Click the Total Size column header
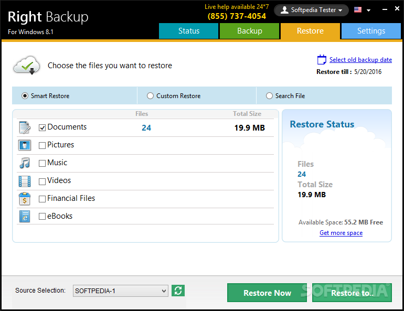 point(247,114)
